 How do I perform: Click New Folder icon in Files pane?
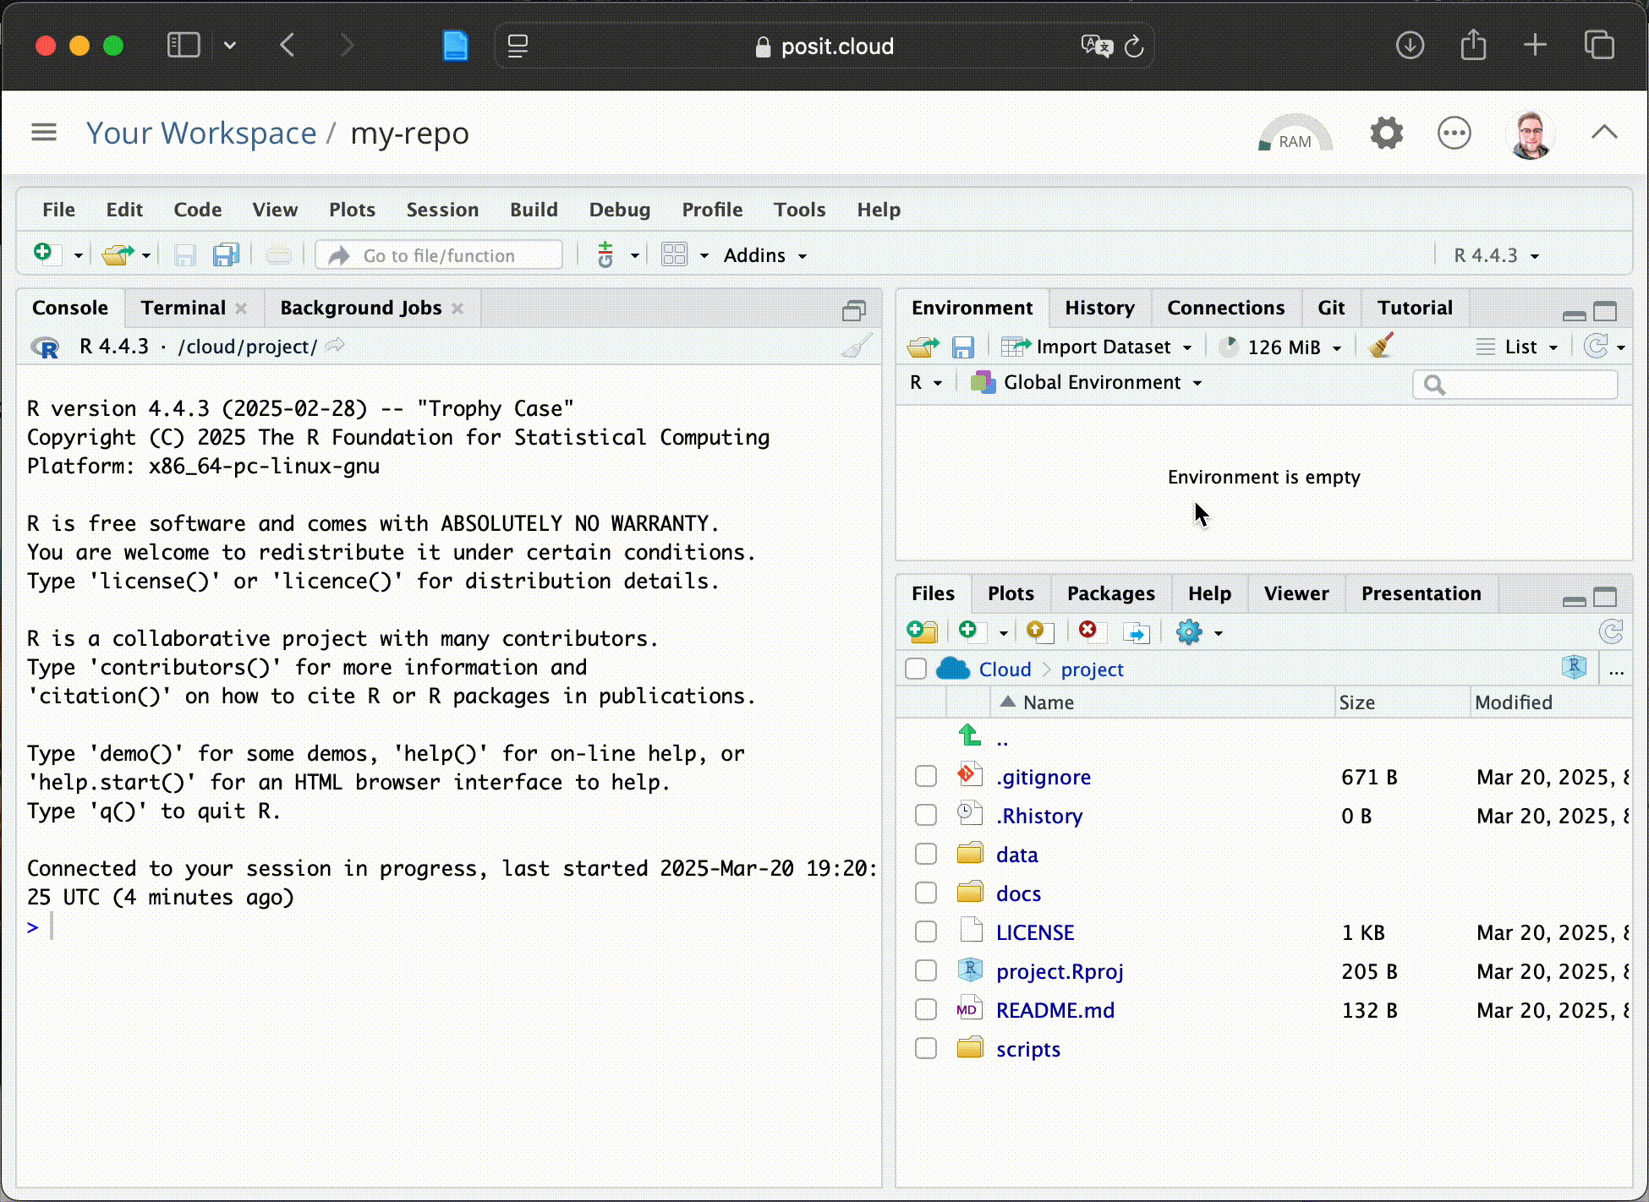pyautogui.click(x=922, y=632)
